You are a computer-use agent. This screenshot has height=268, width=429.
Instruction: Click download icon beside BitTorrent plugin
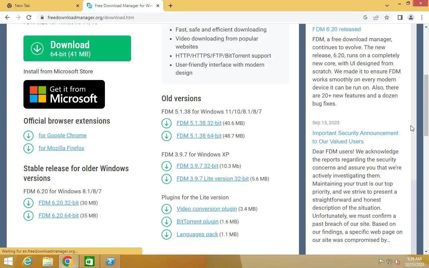(167, 222)
